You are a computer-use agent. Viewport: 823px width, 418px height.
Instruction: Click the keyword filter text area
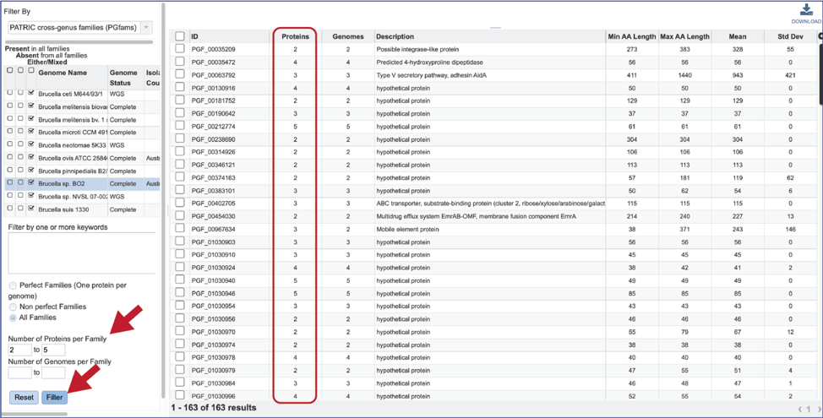point(81,253)
